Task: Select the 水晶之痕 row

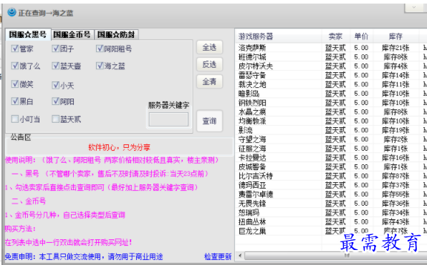Action: tap(331, 112)
